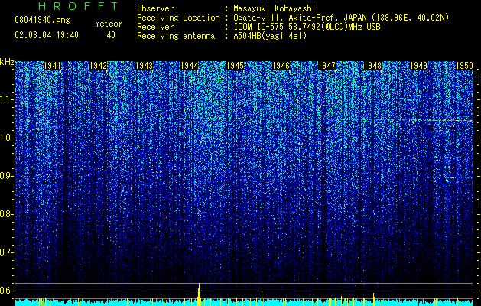
Task: Click the 0.6 kHz axis label
Action: [6, 291]
